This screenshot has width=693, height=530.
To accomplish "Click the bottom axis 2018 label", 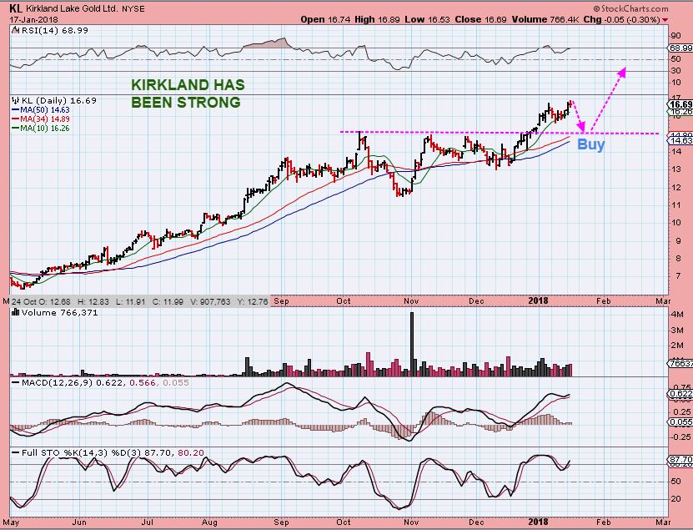I will coord(538,522).
